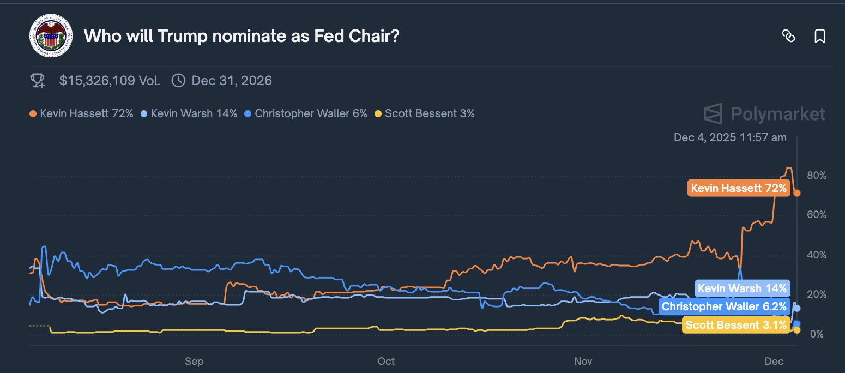Click the Dec 31, 2026 end date
This screenshot has width=845, height=373.
click(x=232, y=81)
